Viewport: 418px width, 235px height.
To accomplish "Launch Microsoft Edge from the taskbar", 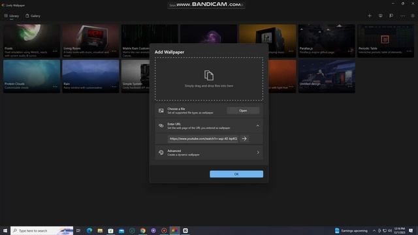I will (89, 230).
